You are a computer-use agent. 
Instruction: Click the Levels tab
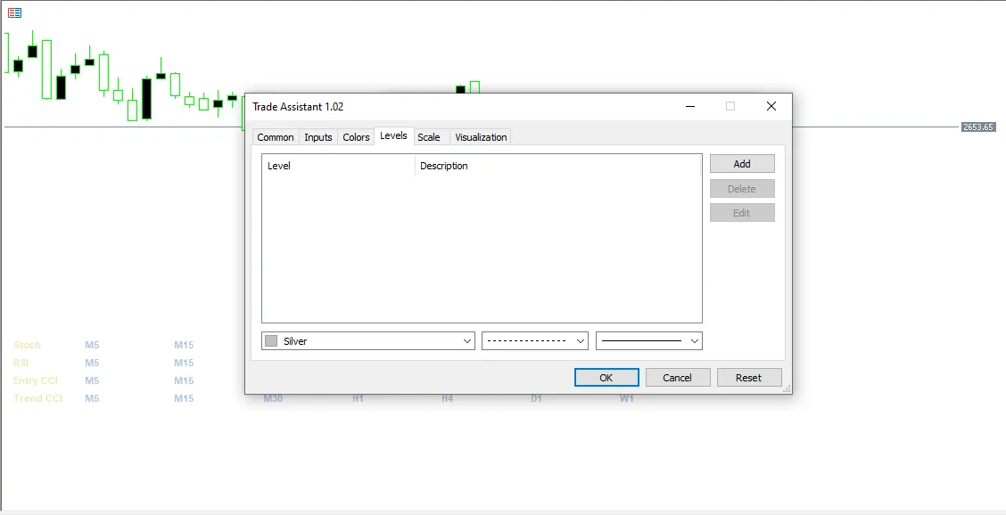click(x=393, y=136)
